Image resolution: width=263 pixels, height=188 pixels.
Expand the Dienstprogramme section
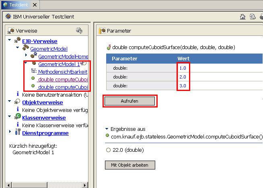(10, 132)
